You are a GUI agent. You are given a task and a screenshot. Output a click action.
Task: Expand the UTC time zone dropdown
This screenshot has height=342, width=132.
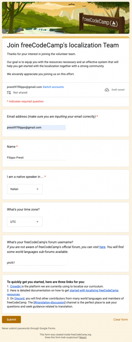pyautogui.click(x=25, y=222)
